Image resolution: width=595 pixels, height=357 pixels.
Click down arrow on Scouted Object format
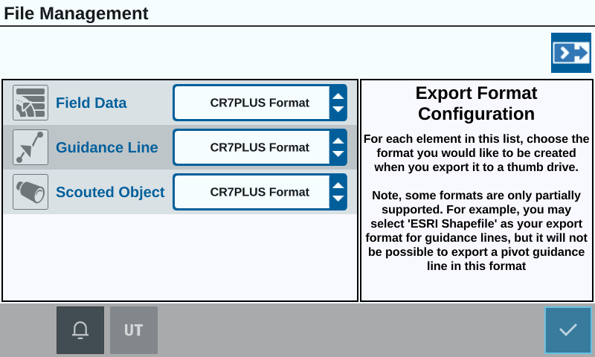pyautogui.click(x=338, y=199)
